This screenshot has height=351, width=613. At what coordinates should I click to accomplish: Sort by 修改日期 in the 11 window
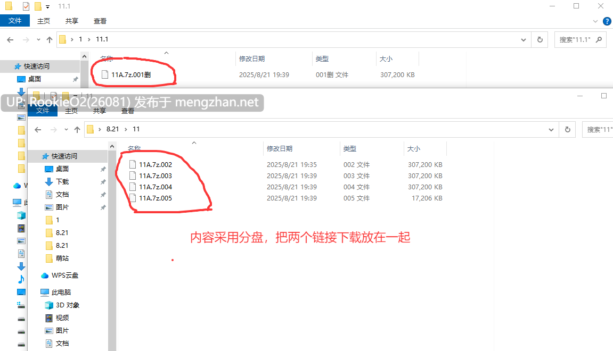[x=280, y=149]
